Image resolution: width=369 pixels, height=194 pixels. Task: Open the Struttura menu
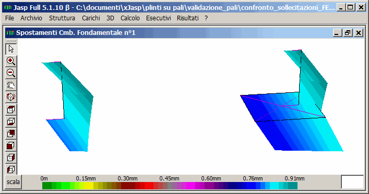(62, 18)
